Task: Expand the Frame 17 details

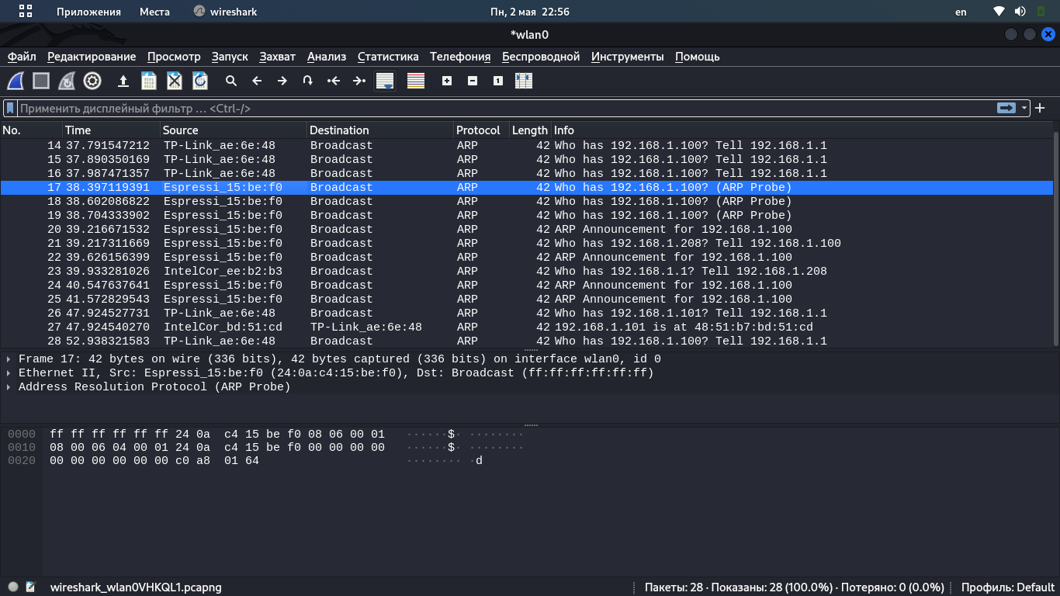Action: 9,359
